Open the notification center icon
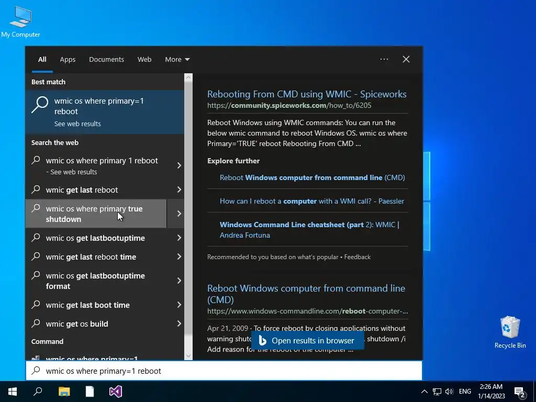536x402 pixels. 520,392
